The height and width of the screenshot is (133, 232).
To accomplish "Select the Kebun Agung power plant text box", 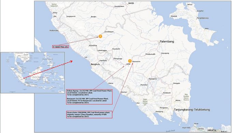I will [89, 97].
